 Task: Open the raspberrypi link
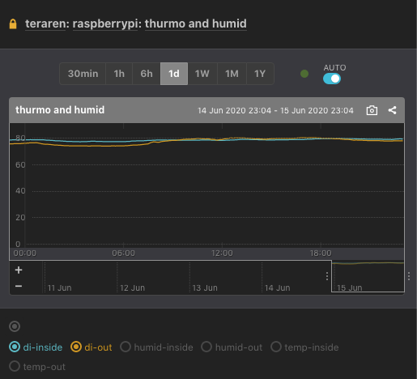tap(105, 23)
